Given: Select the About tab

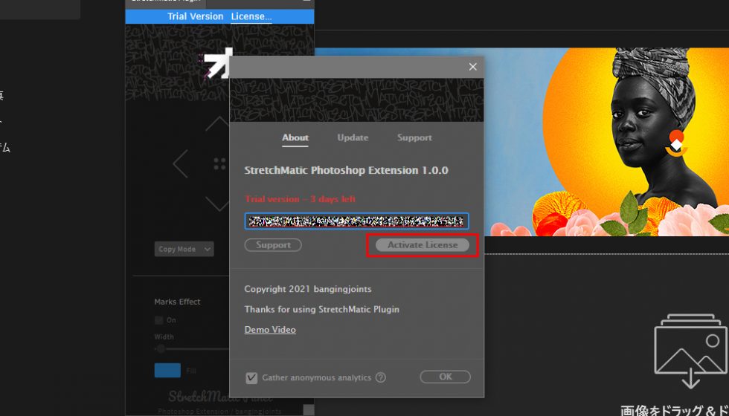Looking at the screenshot, I should (295, 138).
